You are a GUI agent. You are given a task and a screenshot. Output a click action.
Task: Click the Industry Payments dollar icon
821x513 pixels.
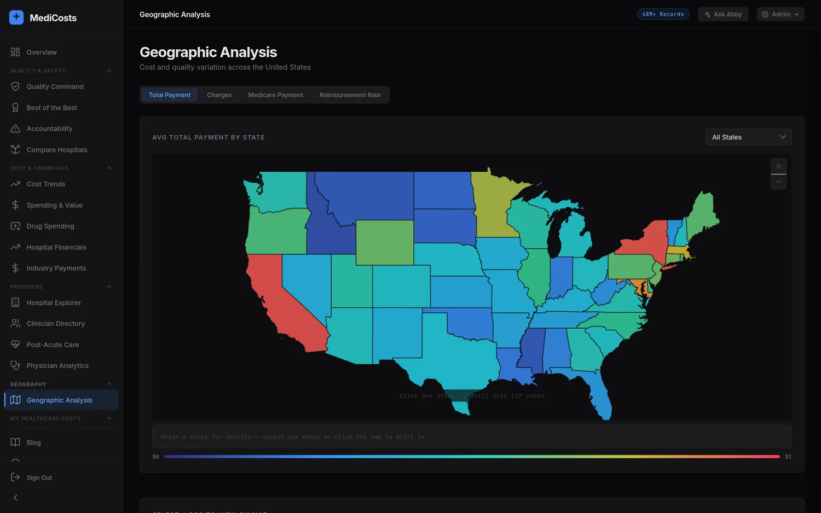(x=15, y=268)
